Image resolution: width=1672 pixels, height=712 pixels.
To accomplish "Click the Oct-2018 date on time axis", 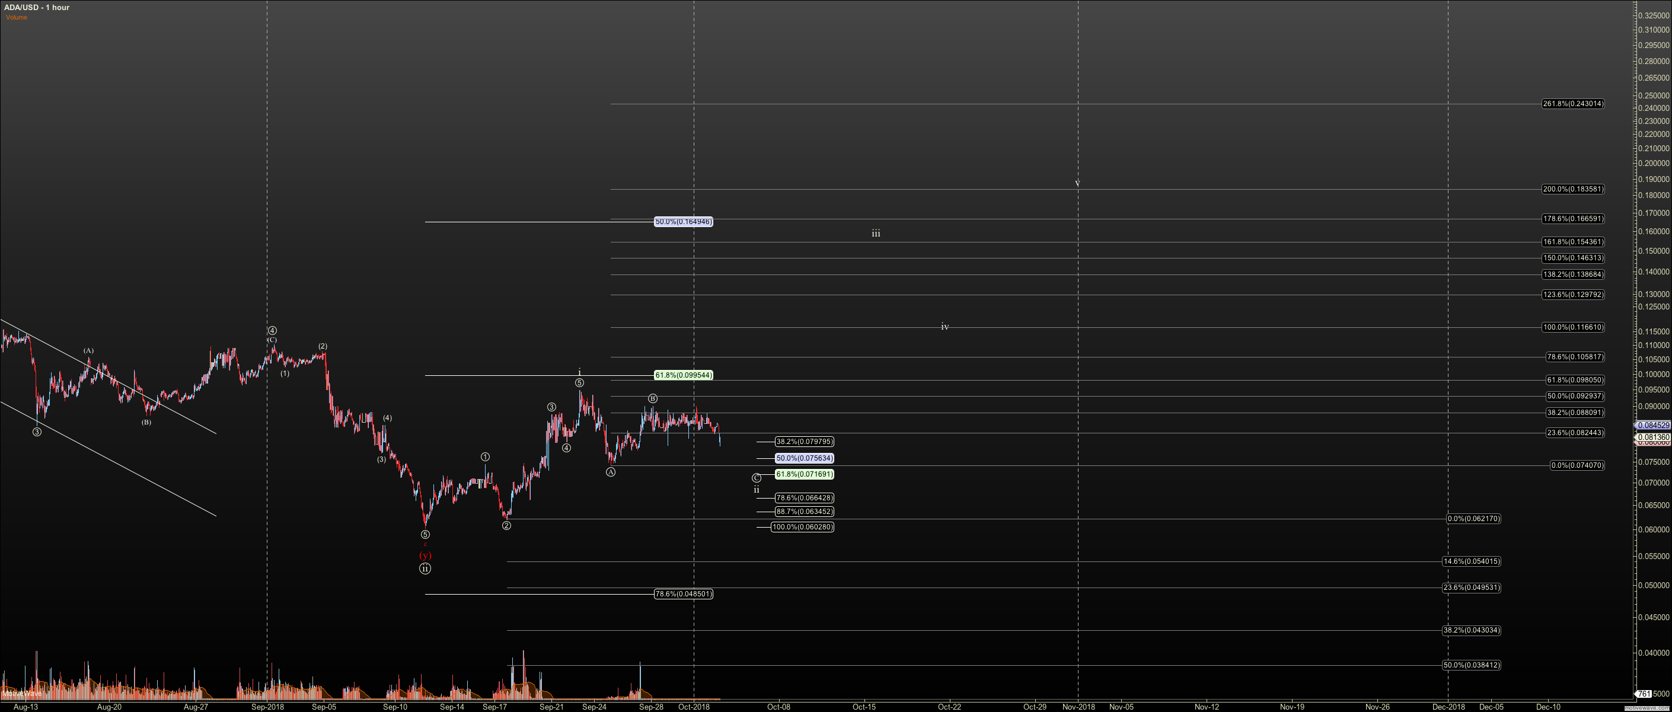I will click(694, 707).
